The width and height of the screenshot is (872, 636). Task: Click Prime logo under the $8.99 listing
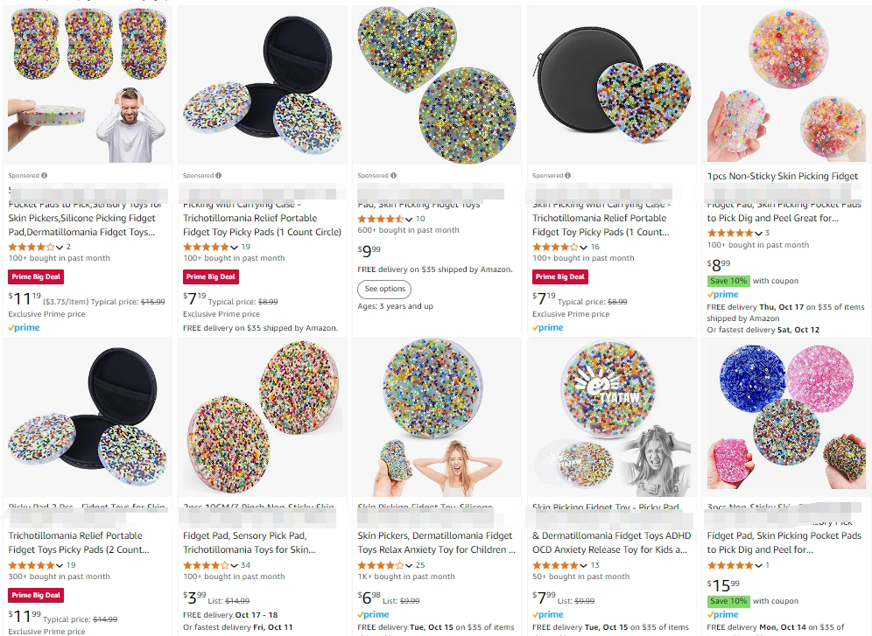[x=723, y=295]
